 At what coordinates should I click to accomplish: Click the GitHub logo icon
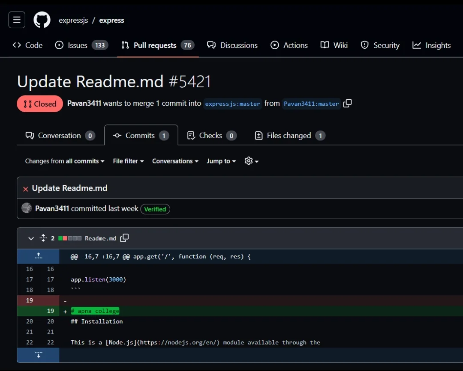pos(42,20)
